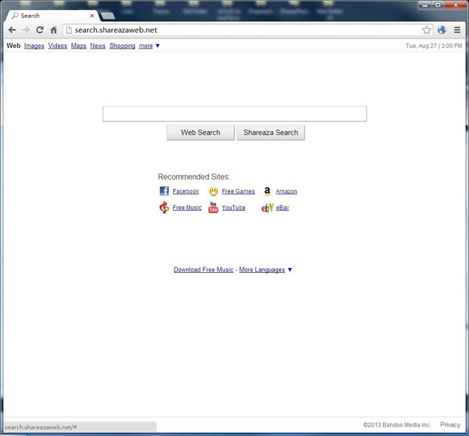The width and height of the screenshot is (469, 436).
Task: Close the Search browser tab
Action: click(x=92, y=16)
